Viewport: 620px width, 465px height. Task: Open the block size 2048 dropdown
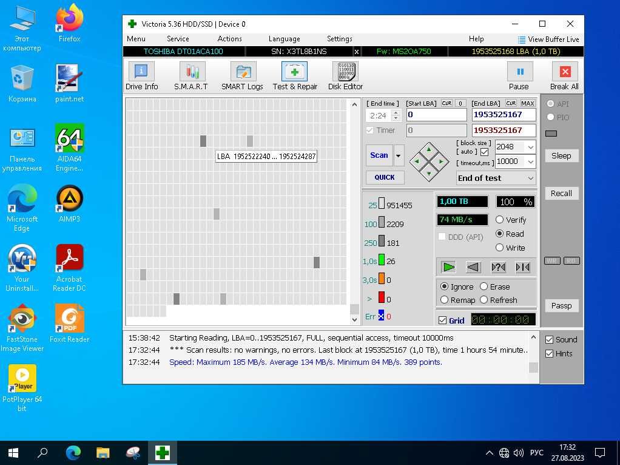(530, 148)
